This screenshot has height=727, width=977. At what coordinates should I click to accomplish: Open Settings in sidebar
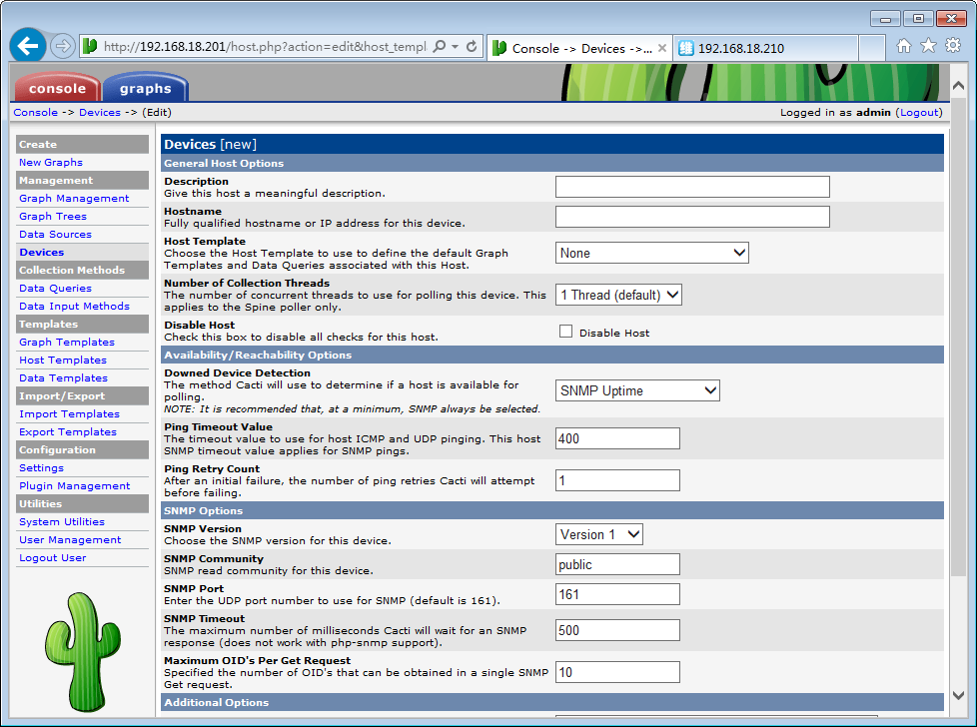tap(41, 467)
